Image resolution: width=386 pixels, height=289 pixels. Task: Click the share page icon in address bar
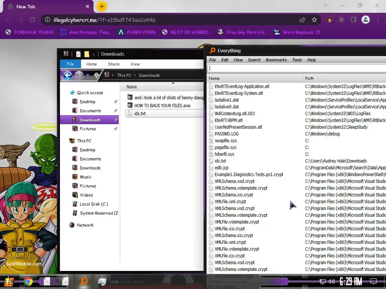click(x=302, y=20)
